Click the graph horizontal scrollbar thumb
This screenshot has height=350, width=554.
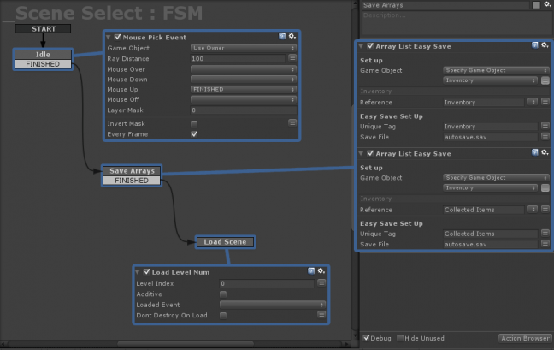point(186,343)
